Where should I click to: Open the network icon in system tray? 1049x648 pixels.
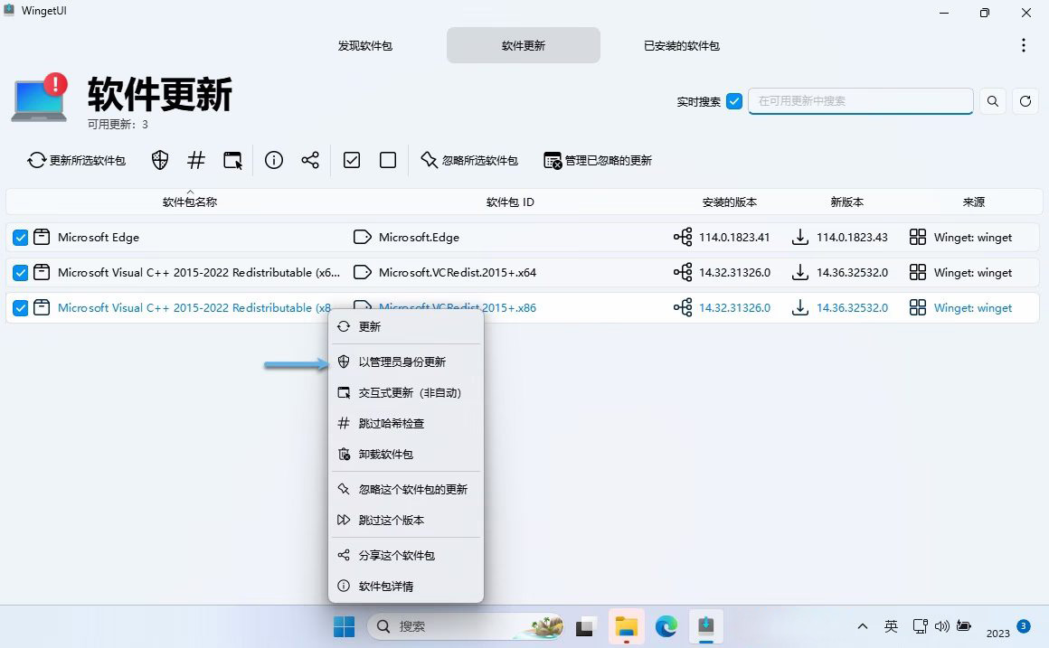pos(920,626)
